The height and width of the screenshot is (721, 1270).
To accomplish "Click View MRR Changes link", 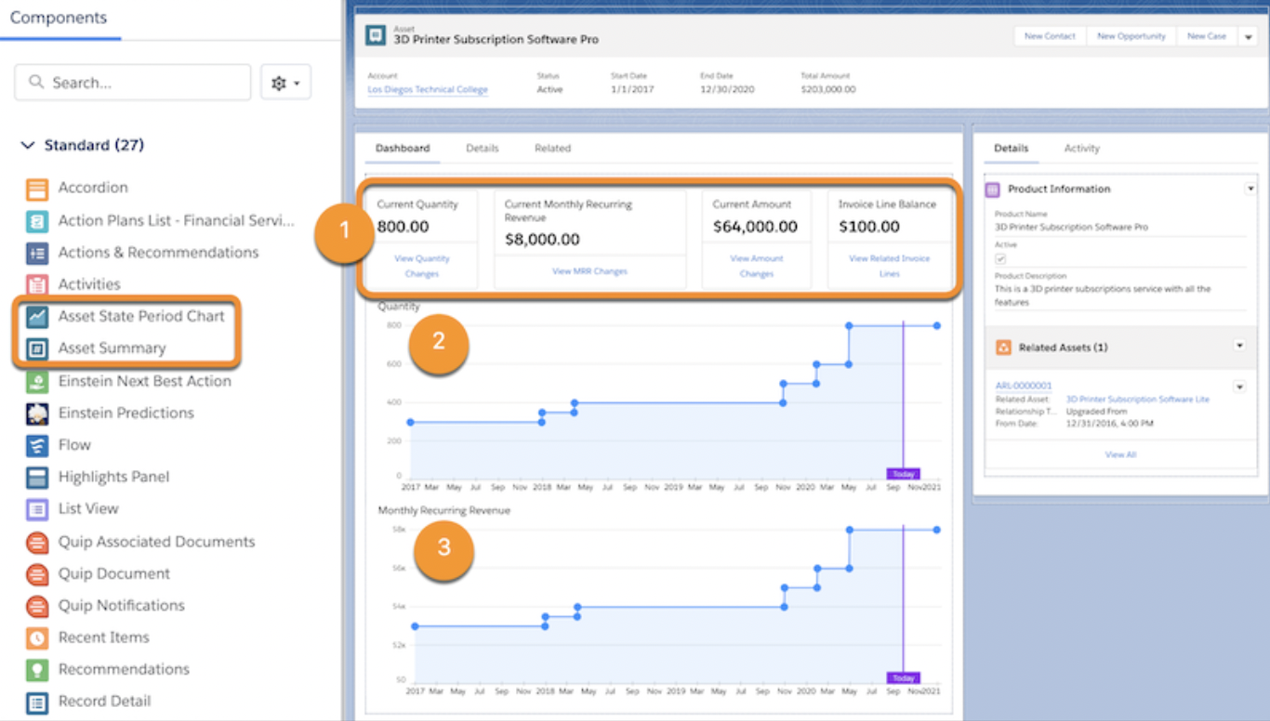I will (x=589, y=271).
